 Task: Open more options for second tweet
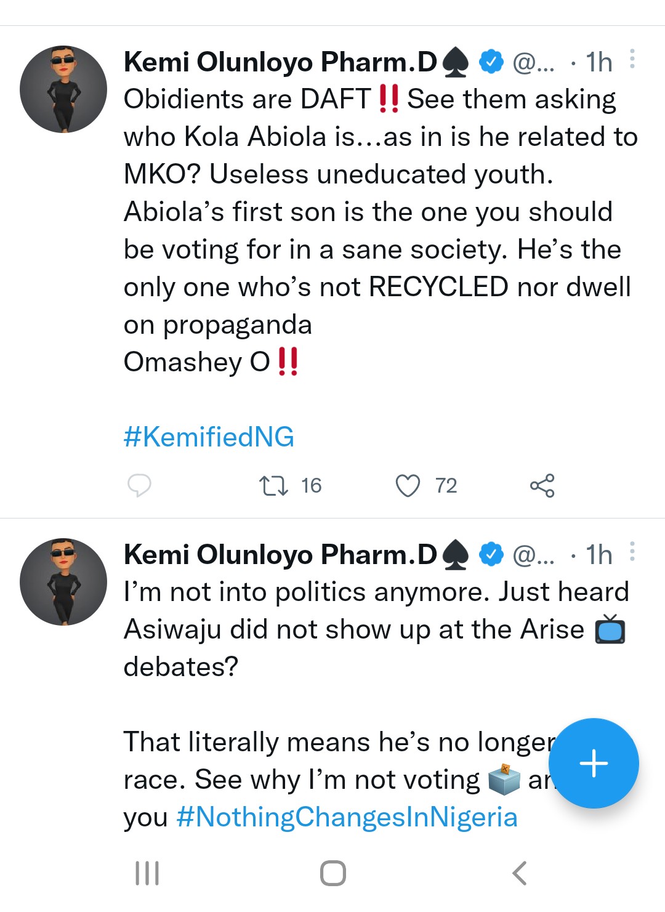coord(632,552)
